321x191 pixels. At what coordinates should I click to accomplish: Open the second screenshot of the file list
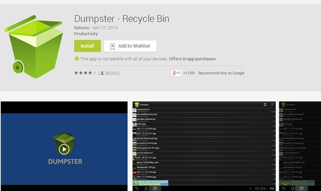(204, 146)
